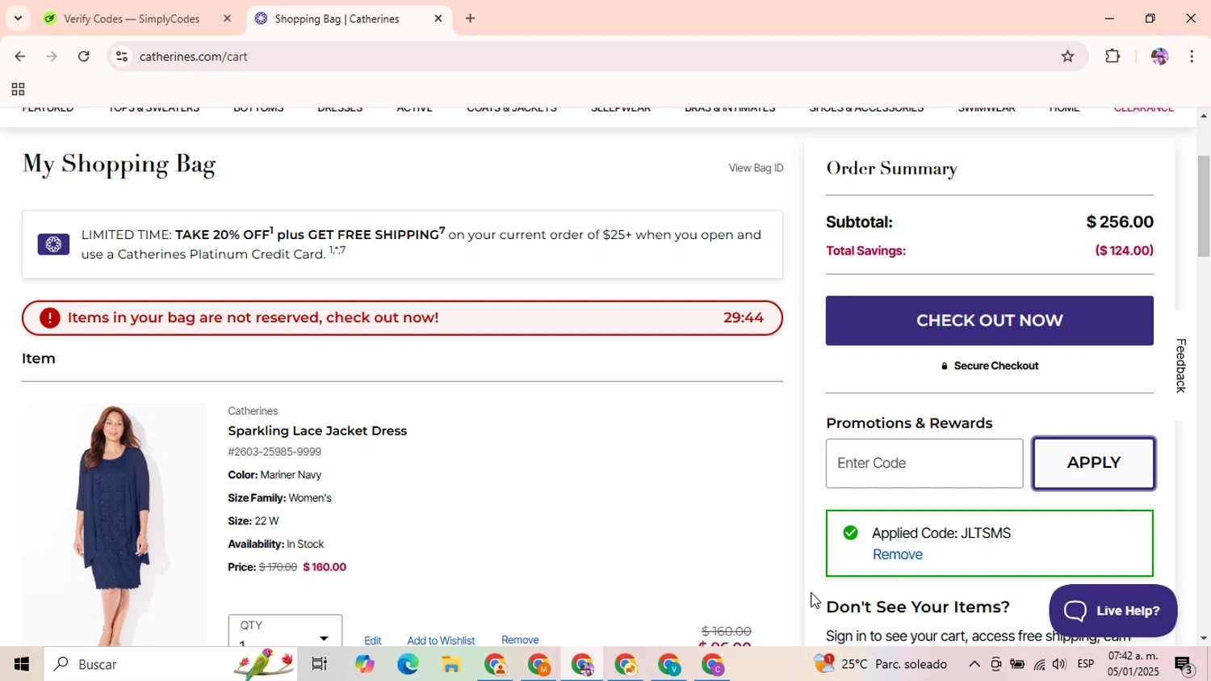This screenshot has width=1211, height=681.
Task: Click the Buscar taskbar search box
Action: point(170,664)
